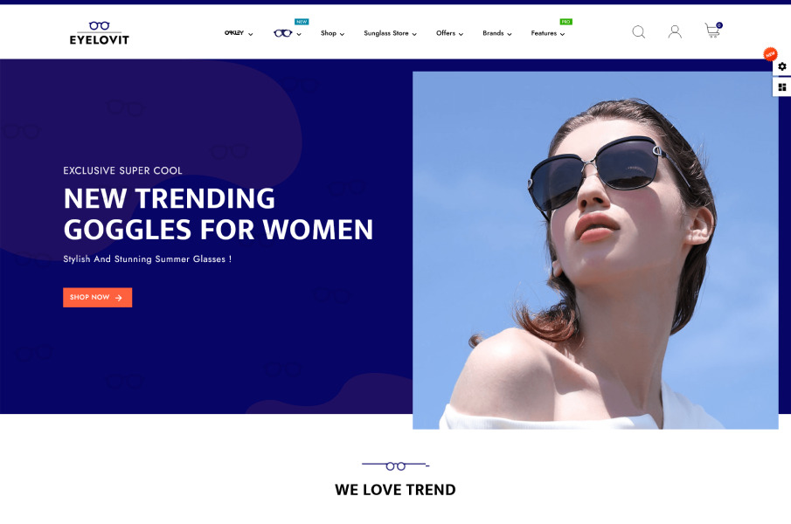Viewport: 791px width, 524px height.
Task: Open the Features menu item
Action: pos(547,33)
